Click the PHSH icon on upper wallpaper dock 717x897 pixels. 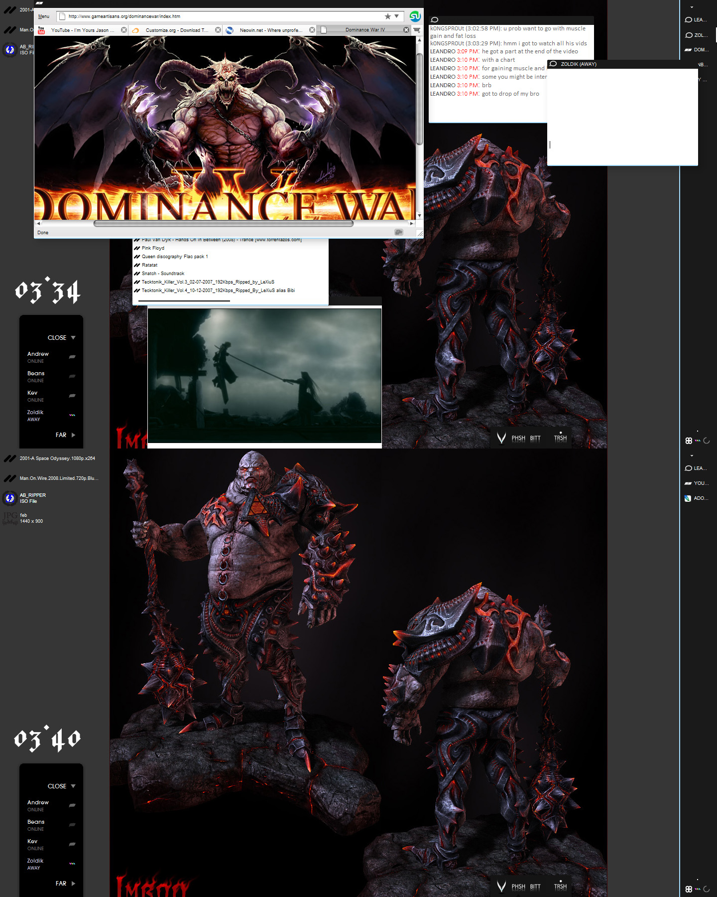[x=518, y=439]
